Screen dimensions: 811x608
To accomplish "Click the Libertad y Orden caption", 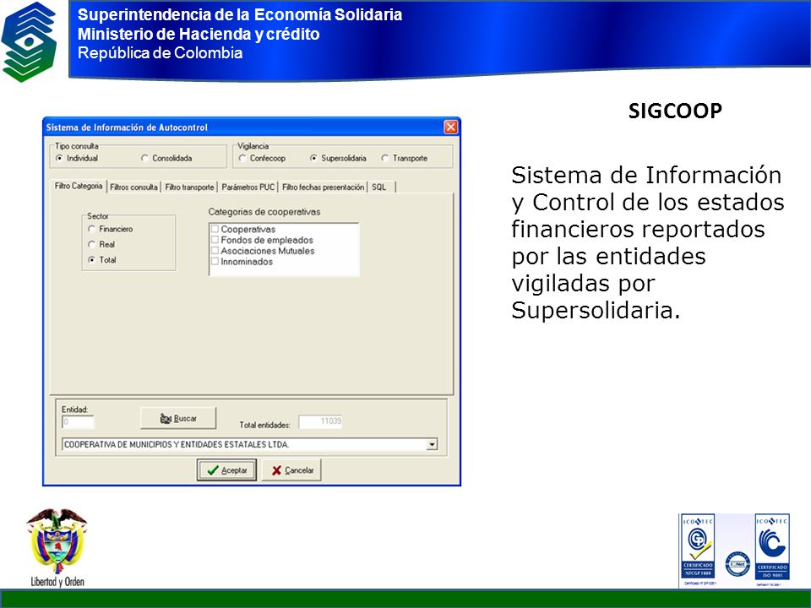I will [x=57, y=582].
